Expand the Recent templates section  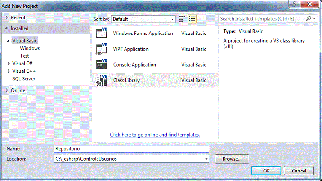[7, 17]
